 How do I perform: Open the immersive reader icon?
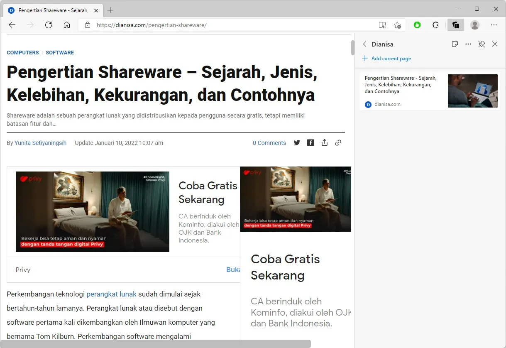click(x=382, y=25)
